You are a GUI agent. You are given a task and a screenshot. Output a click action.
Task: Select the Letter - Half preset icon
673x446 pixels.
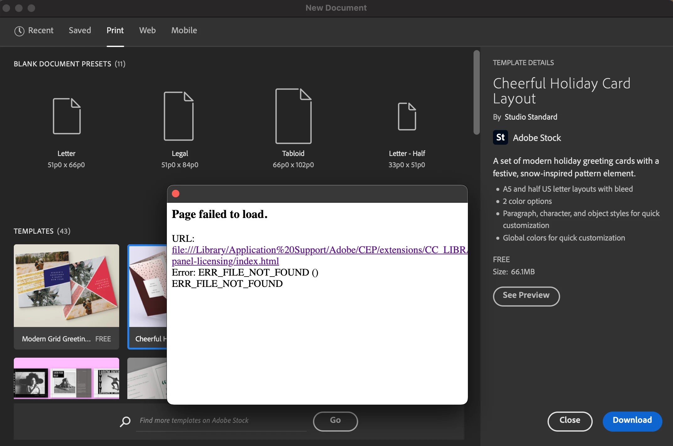(x=407, y=116)
